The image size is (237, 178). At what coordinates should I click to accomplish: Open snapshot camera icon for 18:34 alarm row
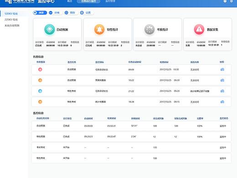click(x=222, y=102)
